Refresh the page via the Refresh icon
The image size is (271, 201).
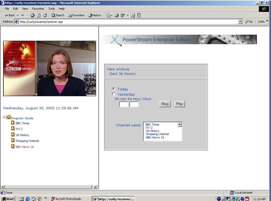pyautogui.click(x=39, y=15)
